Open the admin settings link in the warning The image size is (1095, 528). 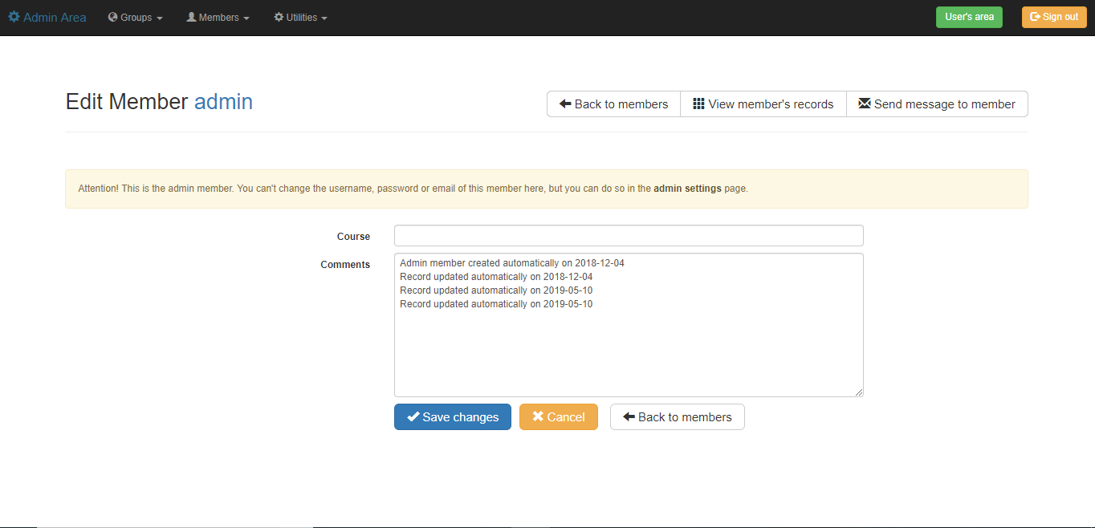(687, 189)
